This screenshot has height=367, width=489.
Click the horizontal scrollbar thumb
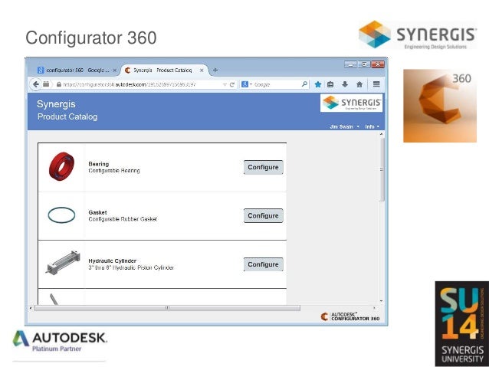(x=167, y=308)
